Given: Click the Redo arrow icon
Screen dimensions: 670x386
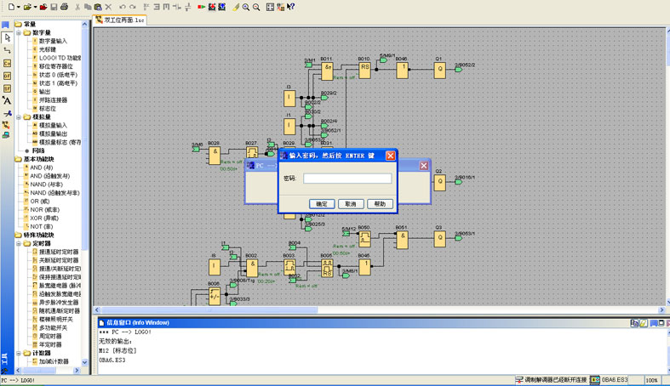Looking at the screenshot, I should pyautogui.click(x=133, y=7).
